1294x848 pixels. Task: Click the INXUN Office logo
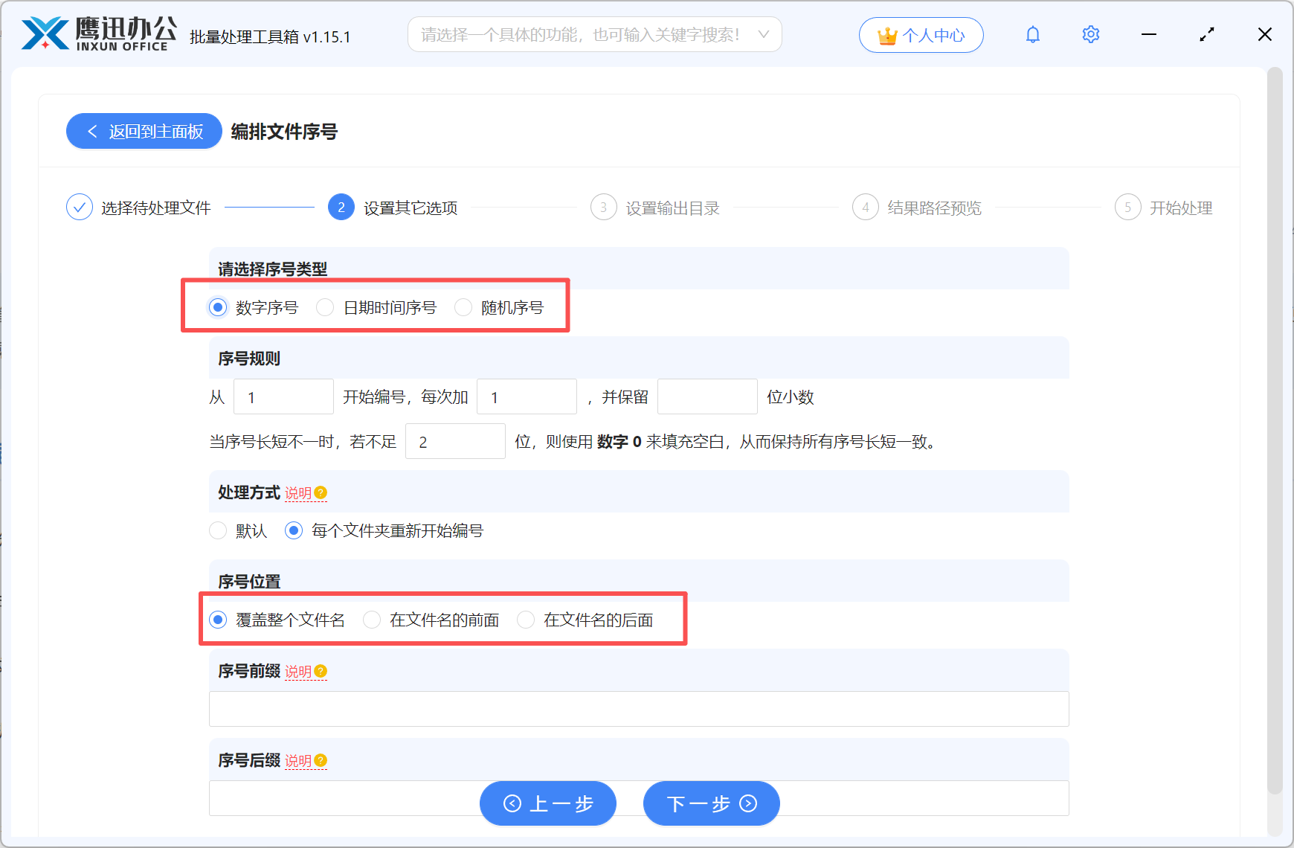[99, 34]
